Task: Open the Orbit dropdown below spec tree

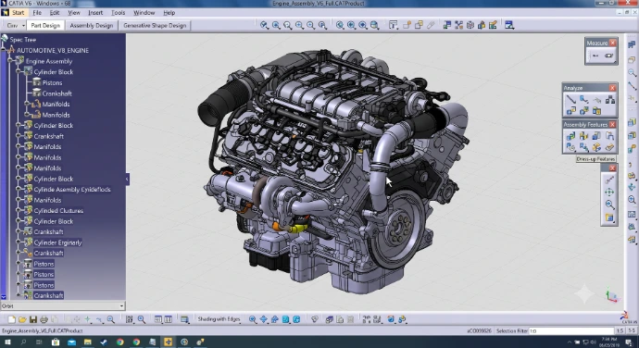Action: (121, 306)
